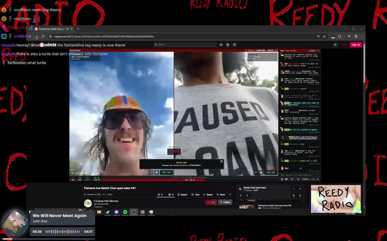Shuffle the Battle Chat playlist
Viewport: 387px width, 241px height.
[247, 195]
